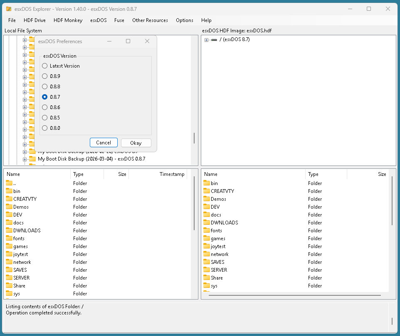Select the games folder icon in local list
Viewport: 400px width, 336px height.
(x=9, y=246)
